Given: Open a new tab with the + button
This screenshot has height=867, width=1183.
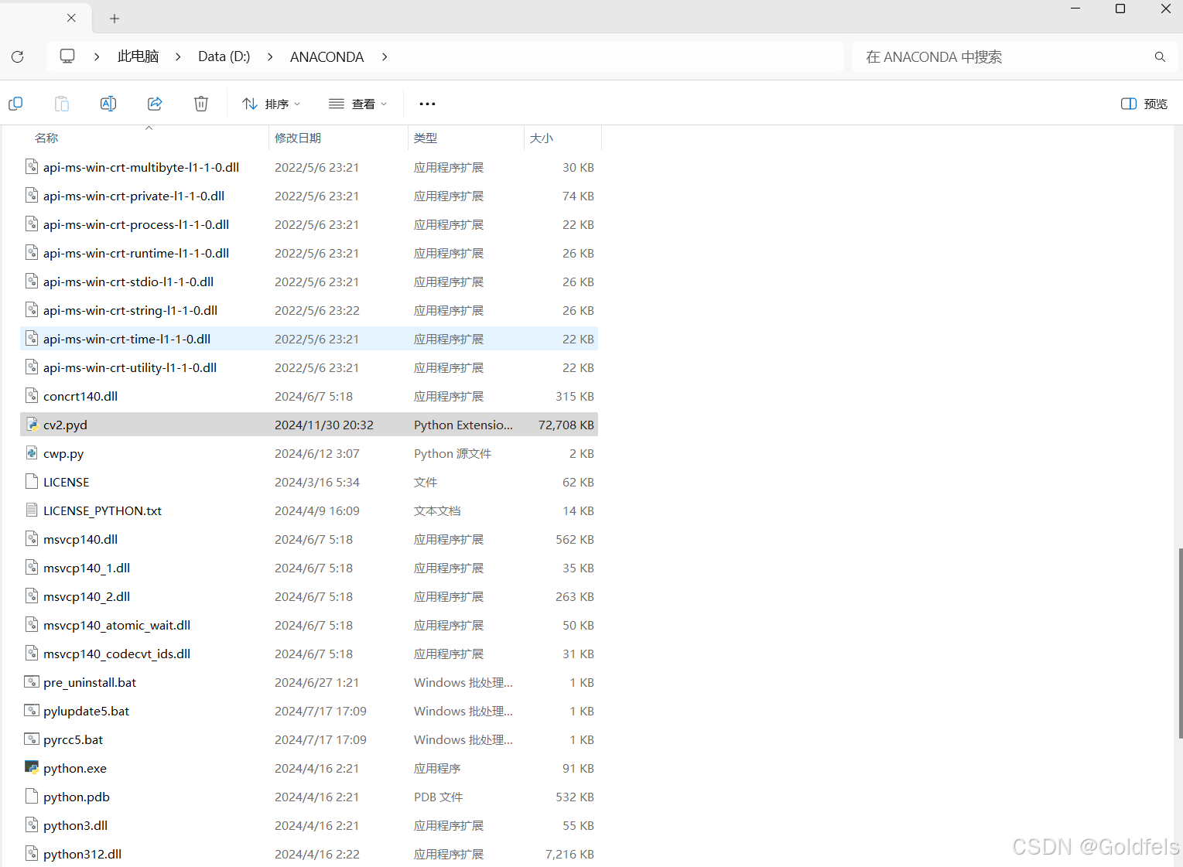Looking at the screenshot, I should [x=115, y=18].
